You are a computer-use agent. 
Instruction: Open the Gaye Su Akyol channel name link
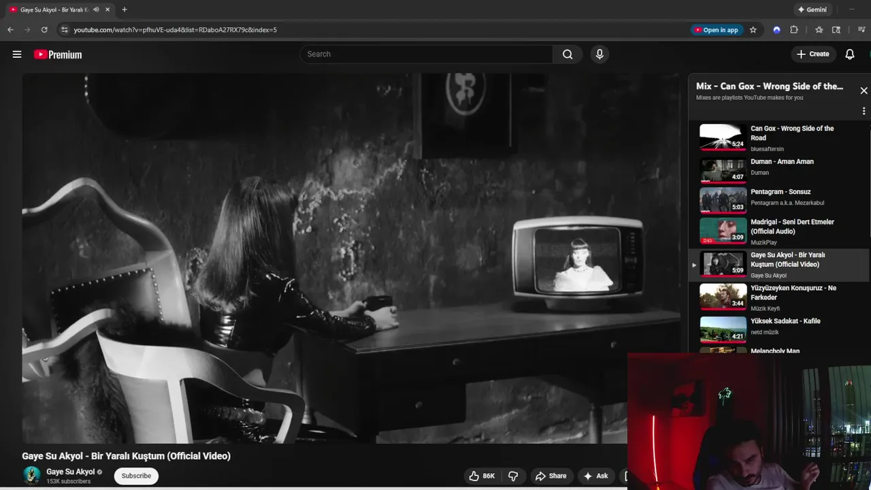click(71, 472)
